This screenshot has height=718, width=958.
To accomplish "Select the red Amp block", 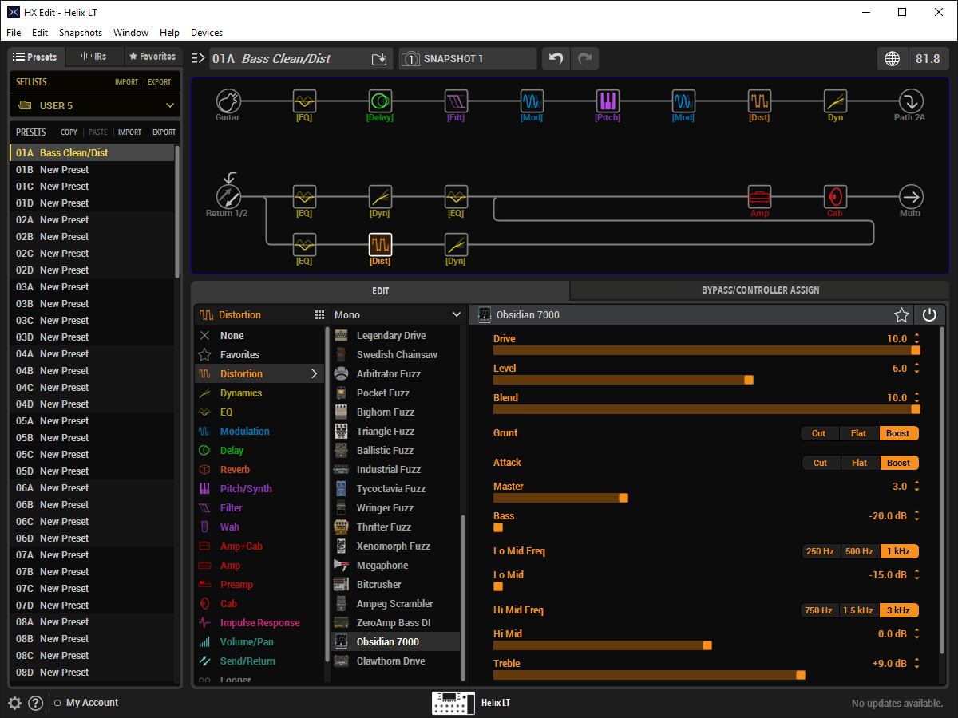I will 759,197.
